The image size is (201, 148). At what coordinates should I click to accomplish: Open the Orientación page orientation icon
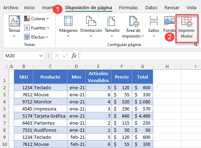pyautogui.click(x=91, y=21)
